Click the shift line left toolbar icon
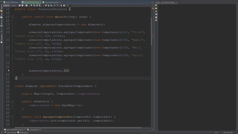Image resolution: width=238 pixels, height=134 pixels. point(55,6)
